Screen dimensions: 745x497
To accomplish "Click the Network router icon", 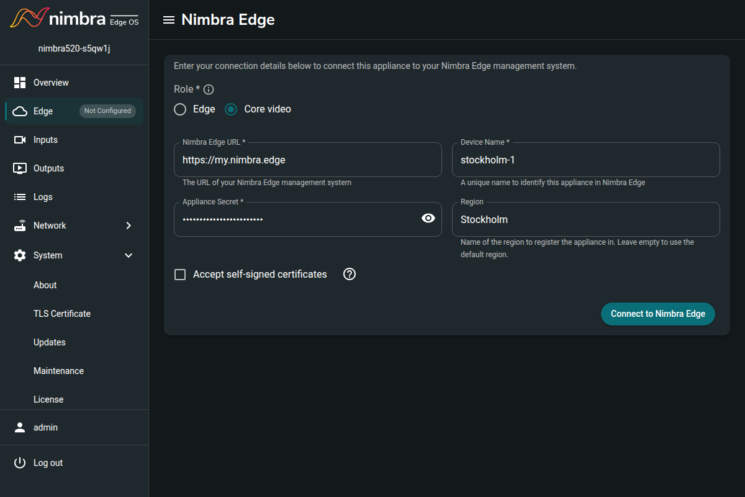I will pyautogui.click(x=20, y=226).
